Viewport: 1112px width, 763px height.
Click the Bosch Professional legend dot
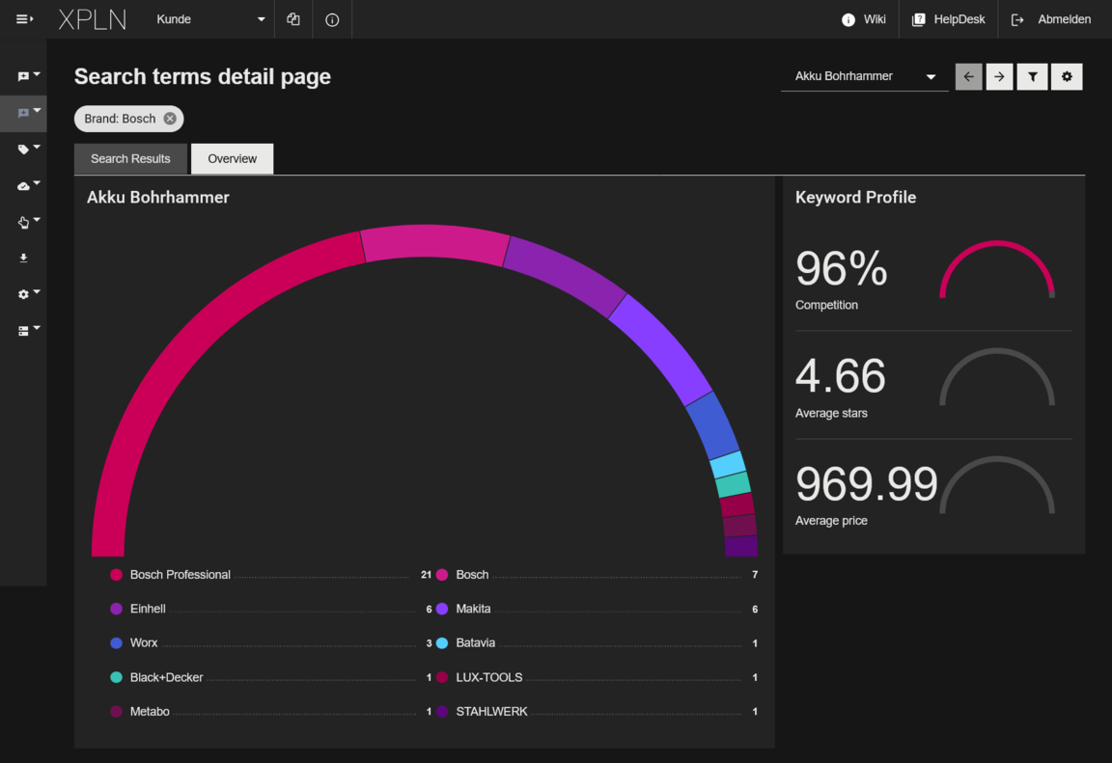[116, 575]
